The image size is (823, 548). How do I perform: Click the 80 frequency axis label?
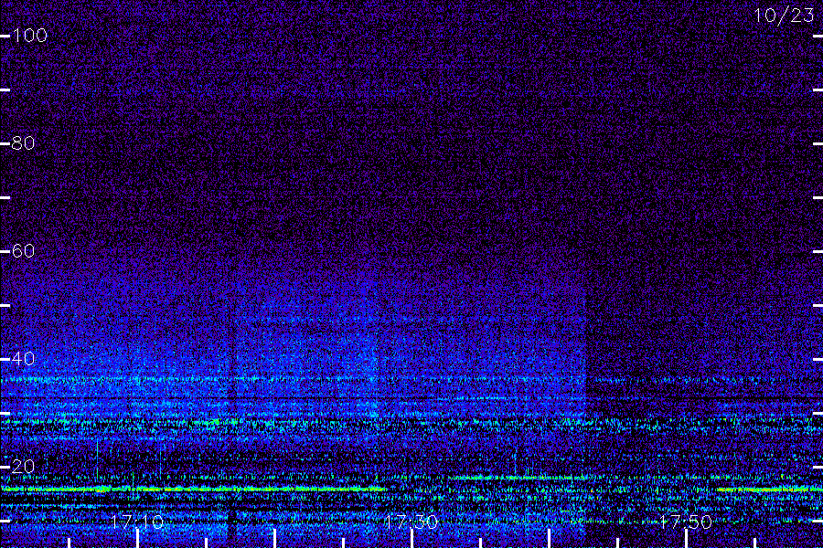click(24, 143)
